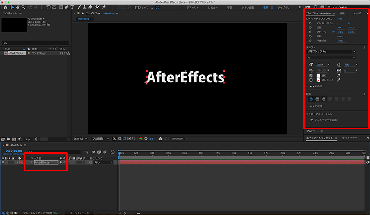Open the leading value dropdown arrow
The image size is (370, 215).
[x=356, y=64]
